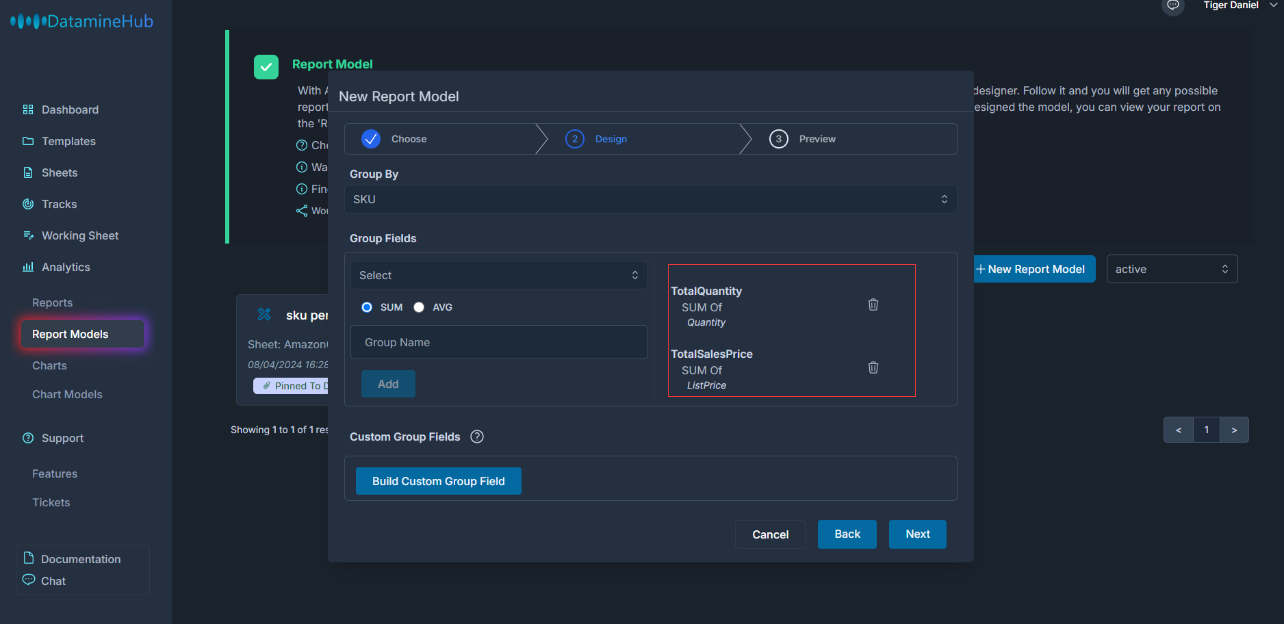Go to previous page with < button
Image resolution: width=1284 pixels, height=624 pixels.
[1179, 430]
